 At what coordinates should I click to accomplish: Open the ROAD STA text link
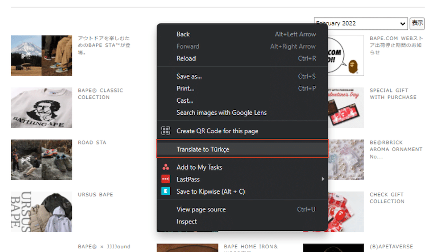tap(92, 143)
